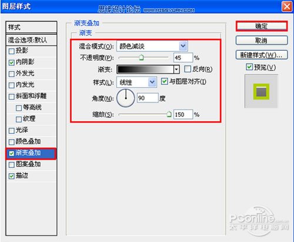
Task: Click the 不透明度 value field 45
Action: 183,58
